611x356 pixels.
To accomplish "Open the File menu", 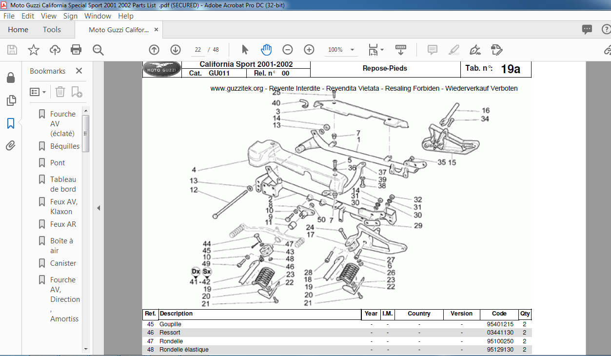I will [9, 16].
